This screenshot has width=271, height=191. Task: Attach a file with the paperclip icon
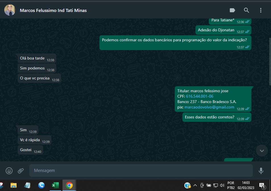(x=21, y=171)
